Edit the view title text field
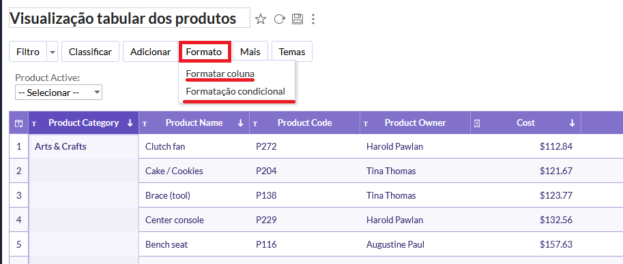 point(130,18)
